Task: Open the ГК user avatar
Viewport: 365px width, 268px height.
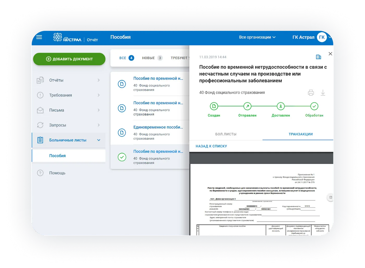Action: pos(322,37)
